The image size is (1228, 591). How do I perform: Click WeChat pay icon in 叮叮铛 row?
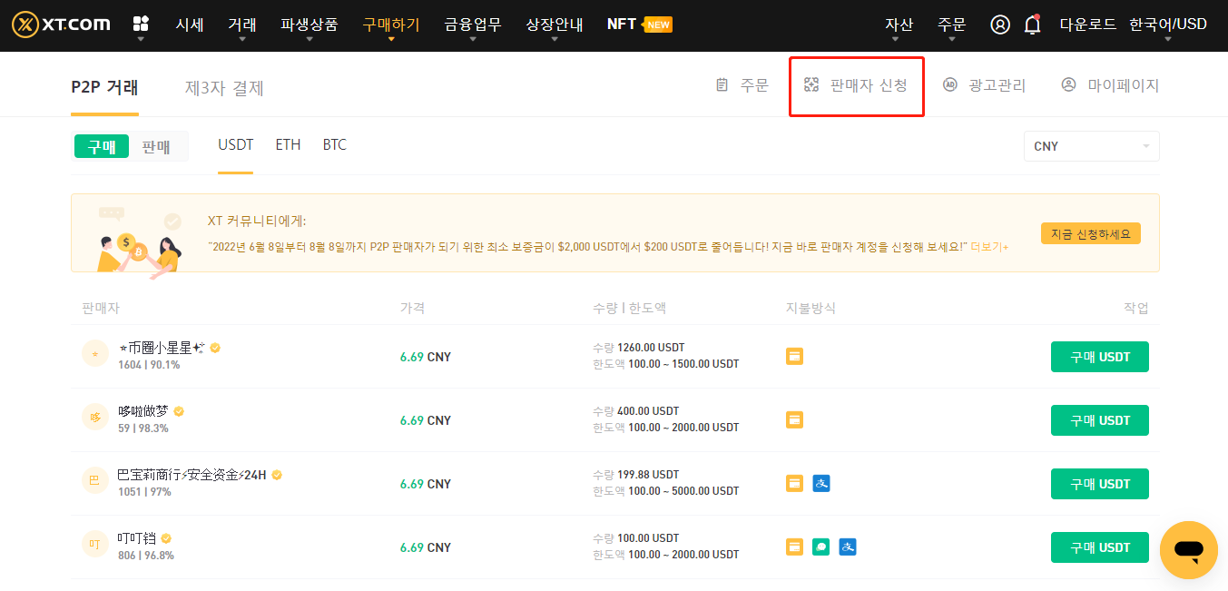[821, 547]
